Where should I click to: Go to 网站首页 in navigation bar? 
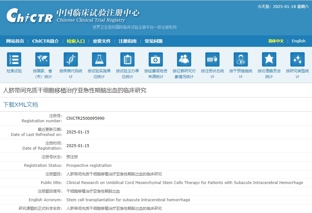tap(15, 41)
